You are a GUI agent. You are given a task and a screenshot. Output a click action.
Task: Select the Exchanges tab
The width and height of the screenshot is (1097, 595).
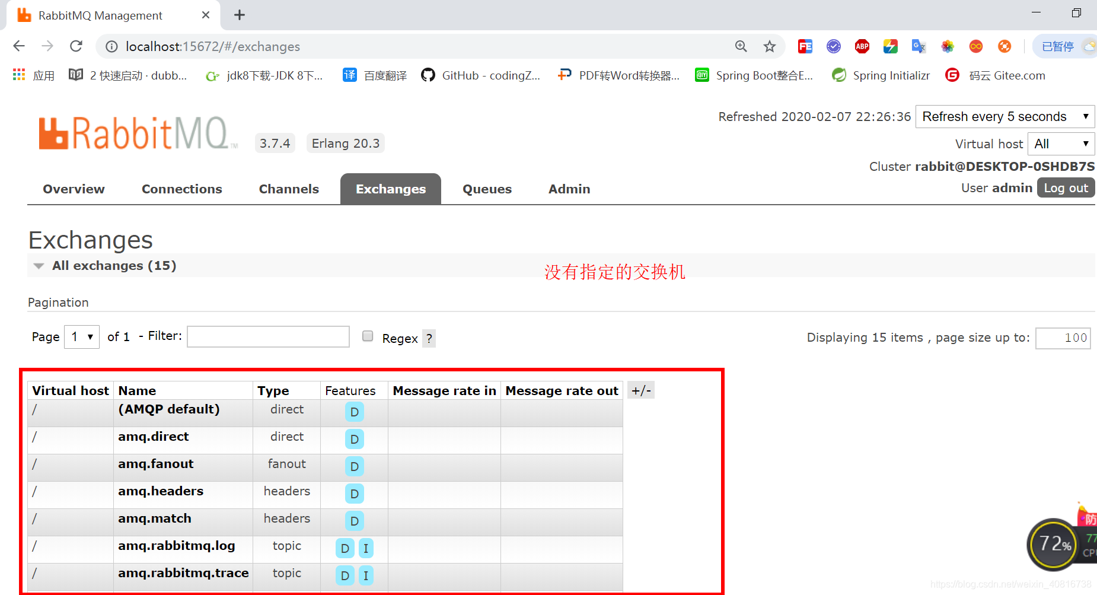click(x=391, y=189)
